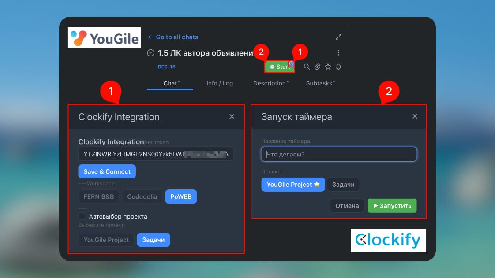Image resolution: width=495 pixels, height=278 pixels.
Task: Open the Description tab
Action: (270, 83)
